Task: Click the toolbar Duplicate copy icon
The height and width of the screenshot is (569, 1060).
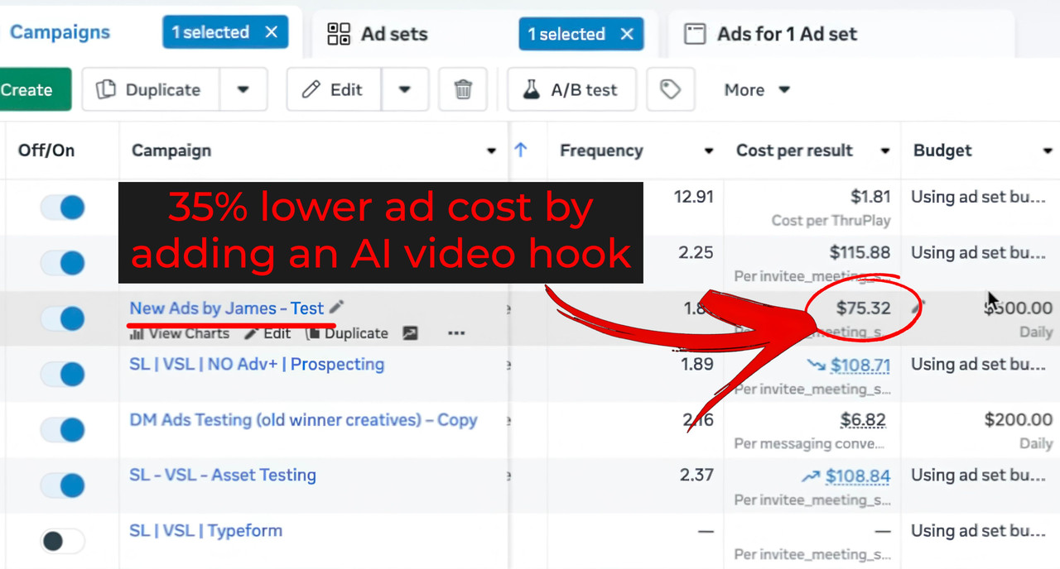Action: tap(105, 89)
